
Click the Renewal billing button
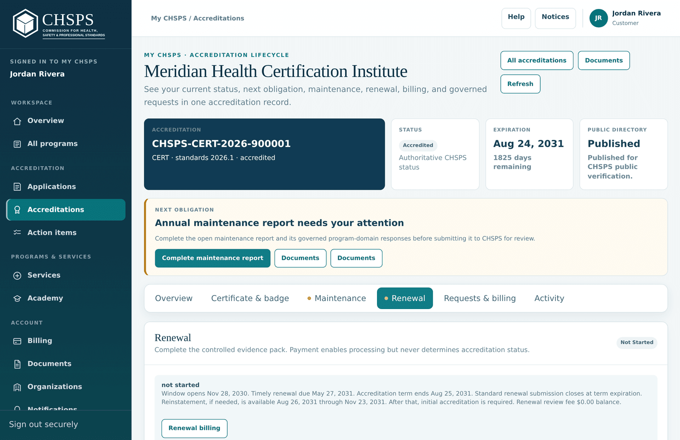coord(194,428)
